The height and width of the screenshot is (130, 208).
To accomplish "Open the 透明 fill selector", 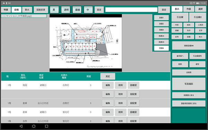I will point(66,10).
